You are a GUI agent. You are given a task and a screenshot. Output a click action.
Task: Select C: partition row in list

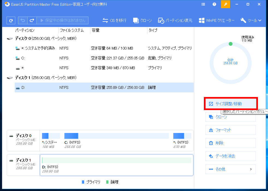(x=104, y=58)
